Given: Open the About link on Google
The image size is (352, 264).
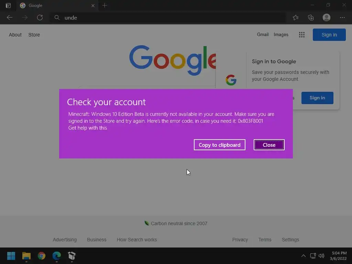Looking at the screenshot, I should (15, 35).
